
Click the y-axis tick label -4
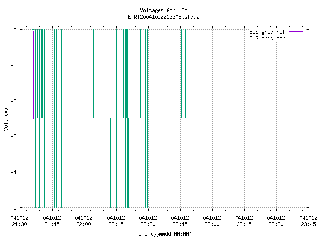click(x=13, y=172)
